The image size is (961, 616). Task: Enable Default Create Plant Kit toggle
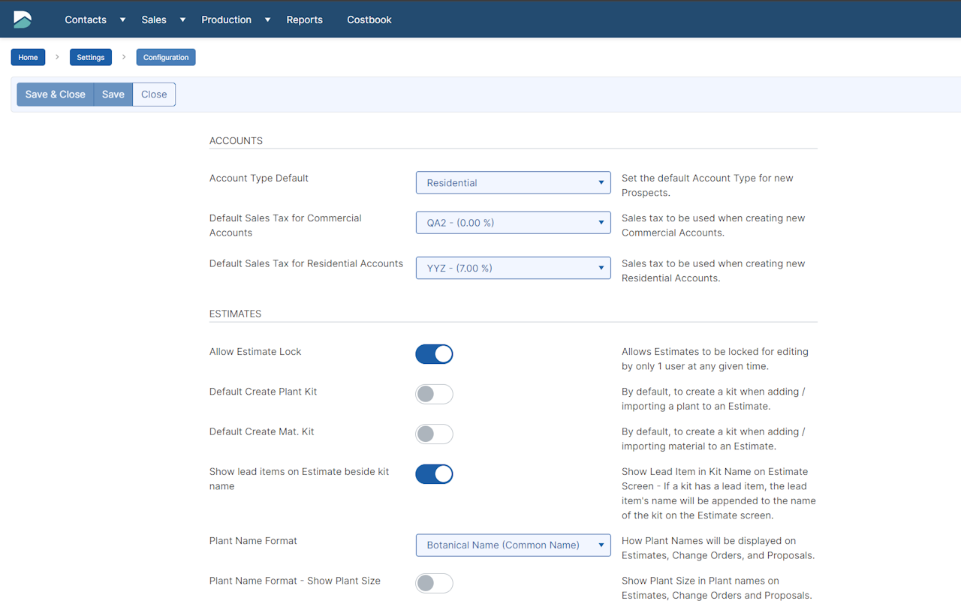pos(434,394)
